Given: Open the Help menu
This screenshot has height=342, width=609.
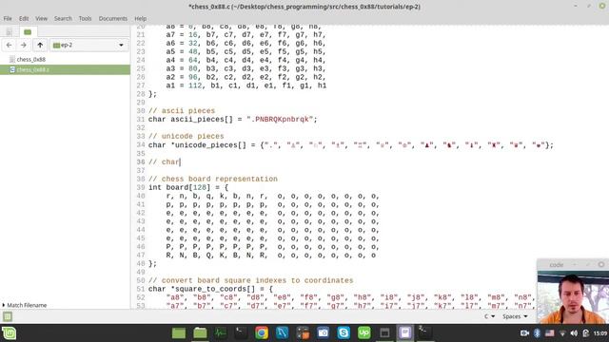Looking at the screenshot, I should pos(140,19).
